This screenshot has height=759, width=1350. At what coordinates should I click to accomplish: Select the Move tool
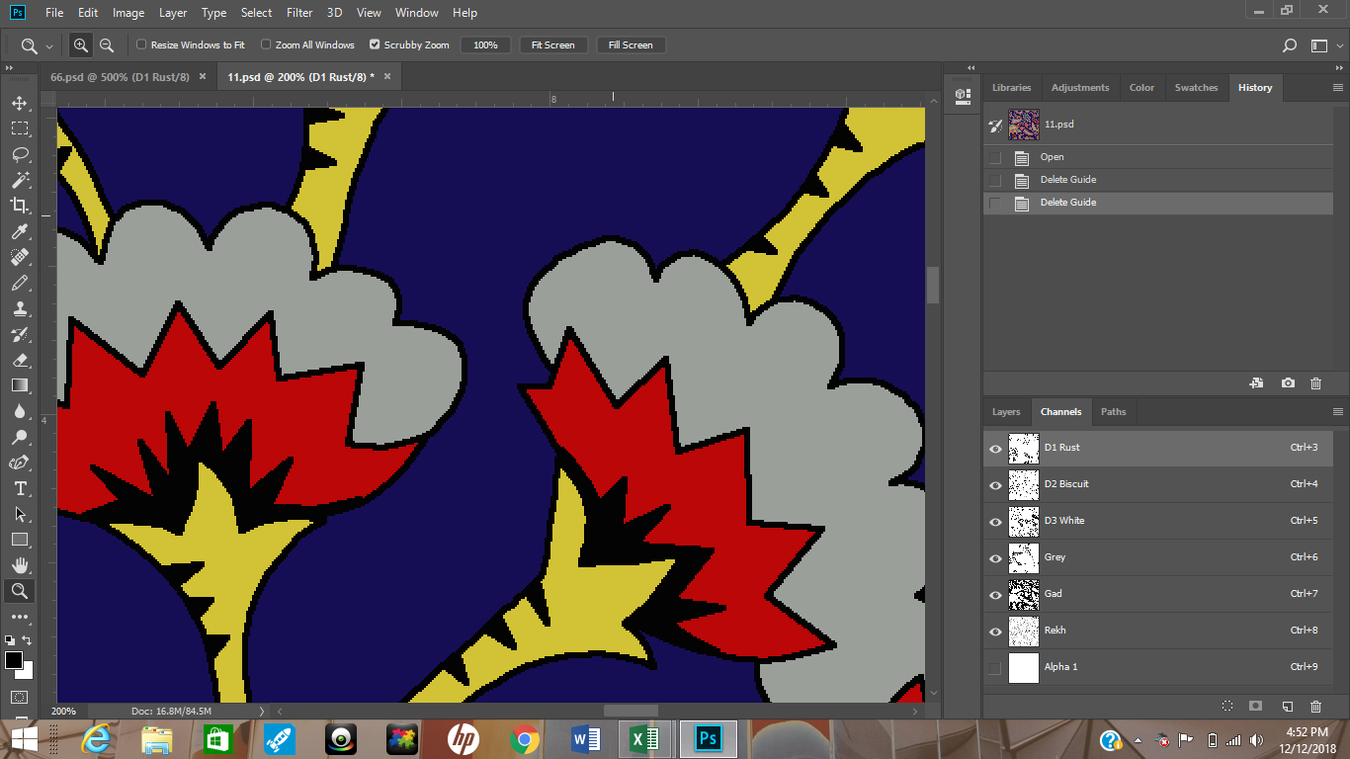pyautogui.click(x=19, y=103)
